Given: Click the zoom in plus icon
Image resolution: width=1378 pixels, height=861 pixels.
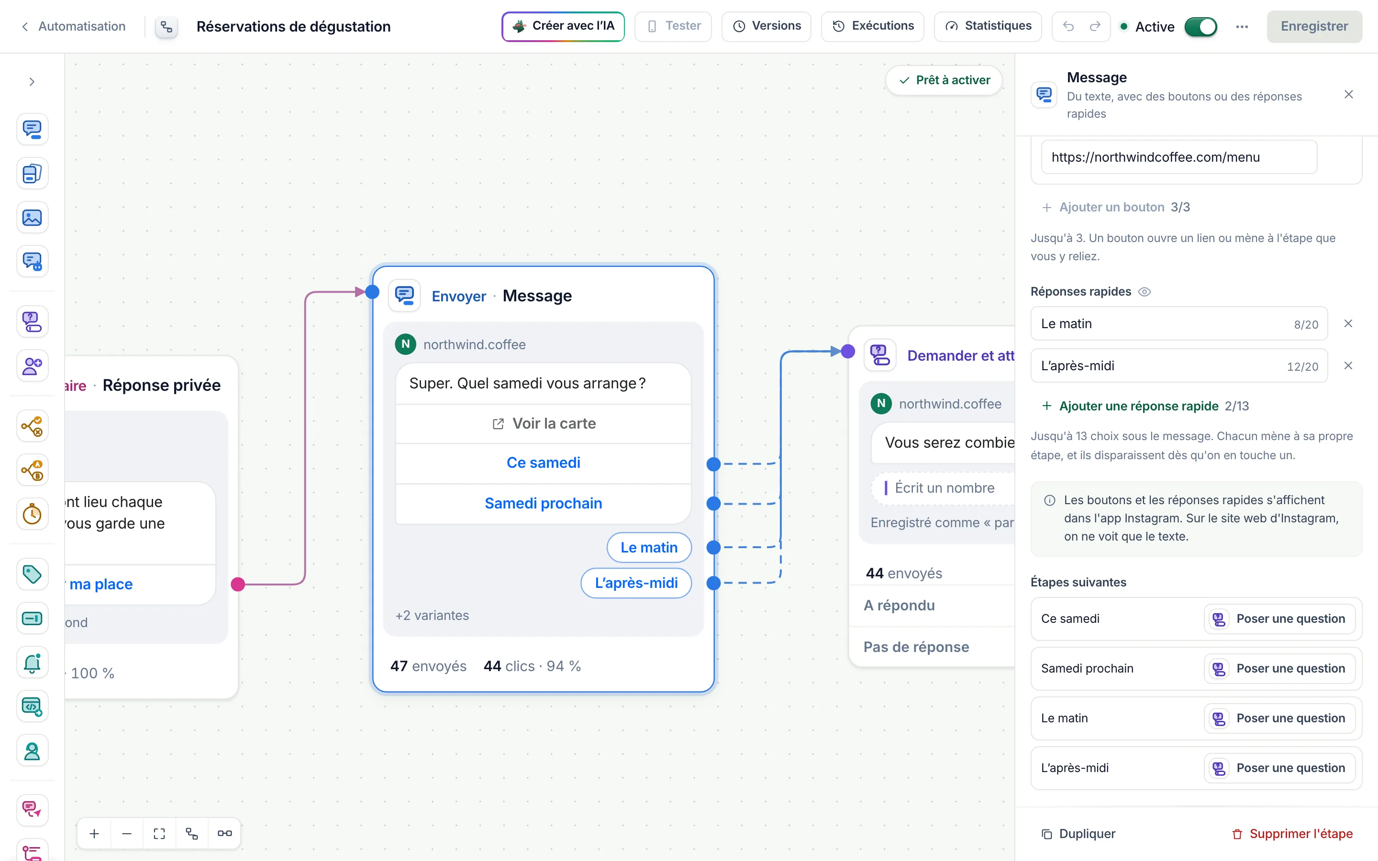Looking at the screenshot, I should coord(95,833).
